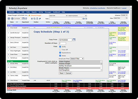The height and width of the screenshot is (99, 138).
Task: Click the Number of Days field
Action: pos(62,43)
